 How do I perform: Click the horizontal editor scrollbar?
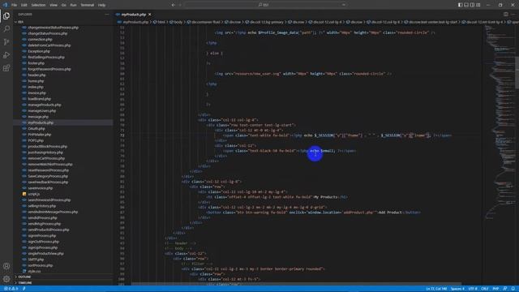tap(296, 284)
